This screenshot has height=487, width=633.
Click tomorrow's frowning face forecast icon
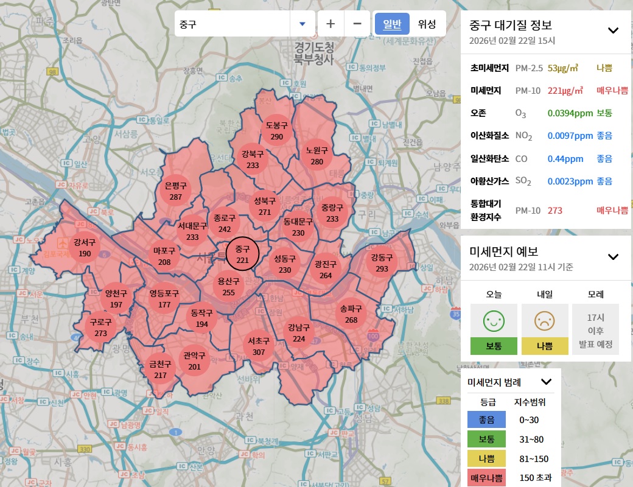545,320
